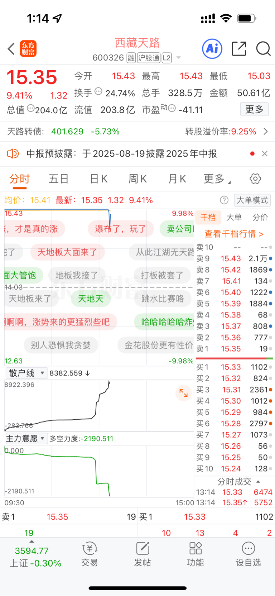Select the 买10 row at 15.24
Viewport: 275px width, 596px height.
(x=234, y=468)
